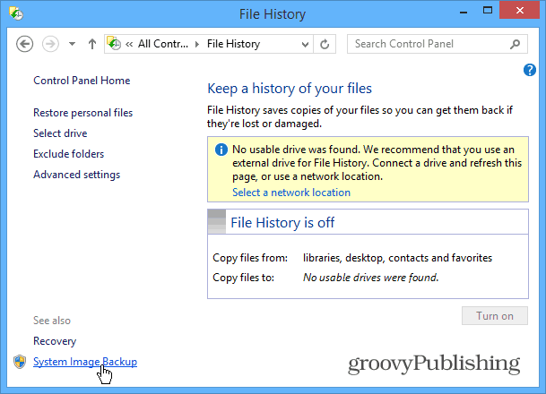Open Restore personal files

tap(82, 113)
